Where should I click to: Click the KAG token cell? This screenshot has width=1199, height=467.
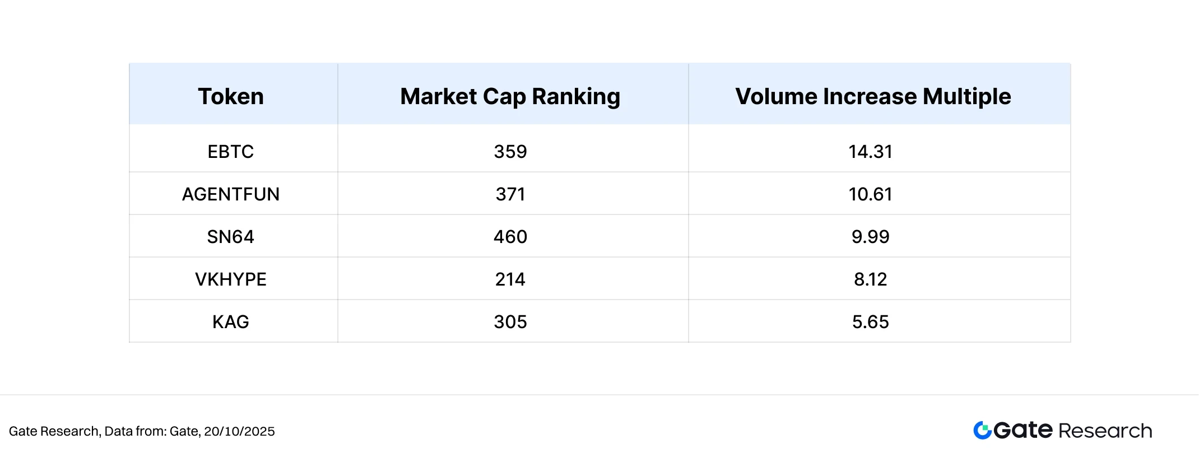pyautogui.click(x=231, y=321)
